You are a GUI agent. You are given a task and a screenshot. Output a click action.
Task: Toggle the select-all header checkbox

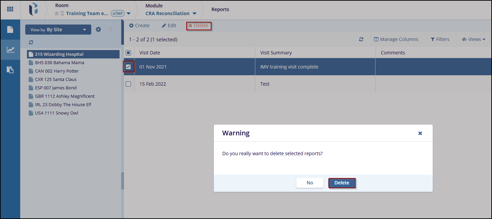point(128,53)
